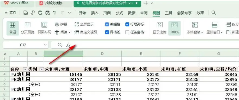This screenshot has height=100, width=239.
Task: Expand A幼儿园 row group
Action: pos(12,74)
